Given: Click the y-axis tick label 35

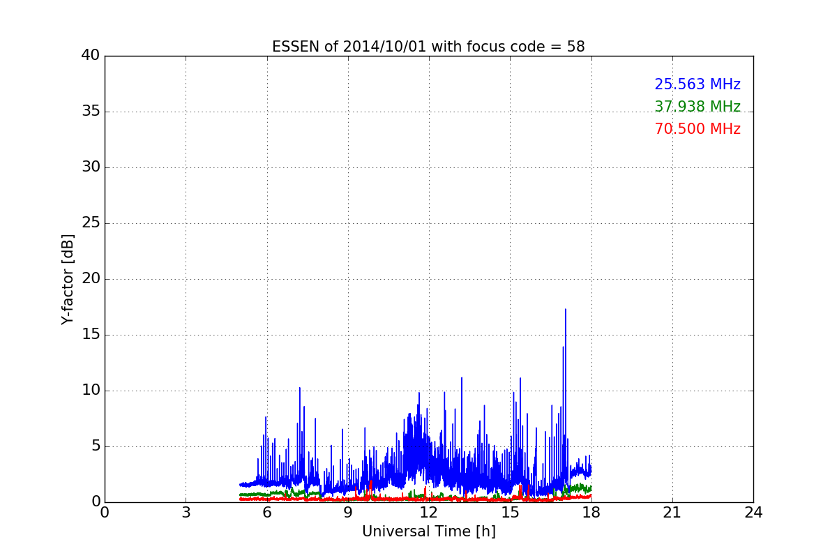Looking at the screenshot, I should (x=90, y=112).
